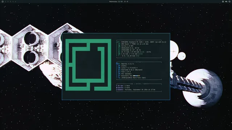Click the icon beside Update date
This screenshot has height=130, width=232.
click(117, 90)
